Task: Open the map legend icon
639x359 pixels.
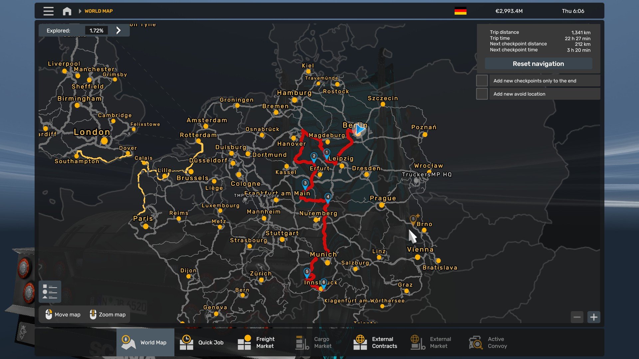Action: [50, 292]
